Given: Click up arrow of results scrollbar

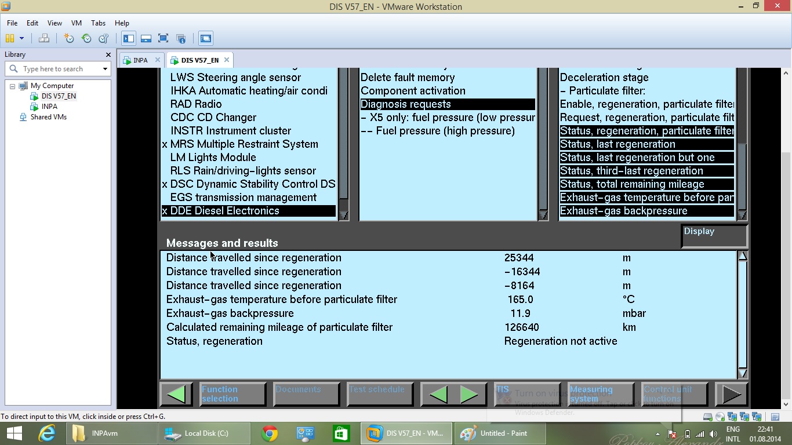Looking at the screenshot, I should coord(743,256).
